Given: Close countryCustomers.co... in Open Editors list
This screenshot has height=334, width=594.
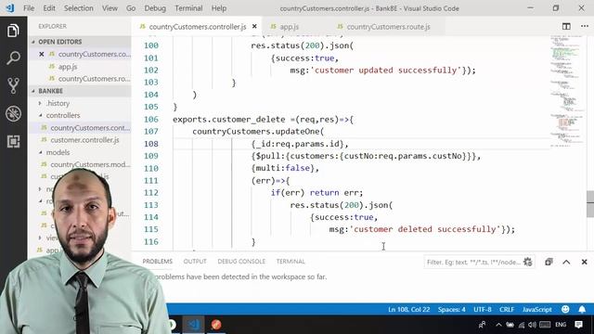Looking at the screenshot, I should pyautogui.click(x=41, y=54).
